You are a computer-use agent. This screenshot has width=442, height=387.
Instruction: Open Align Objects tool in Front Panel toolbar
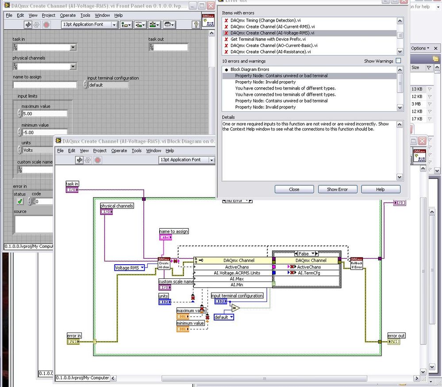click(x=126, y=24)
